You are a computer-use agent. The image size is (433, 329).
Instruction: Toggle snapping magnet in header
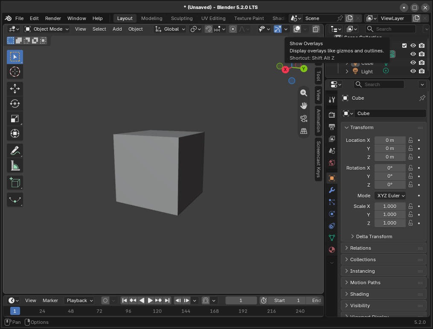pyautogui.click(x=209, y=29)
